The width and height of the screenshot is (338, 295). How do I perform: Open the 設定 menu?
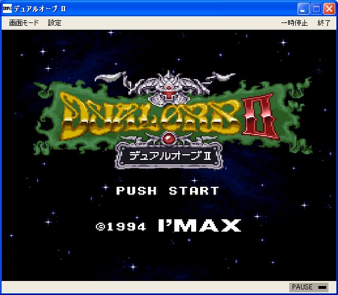54,22
